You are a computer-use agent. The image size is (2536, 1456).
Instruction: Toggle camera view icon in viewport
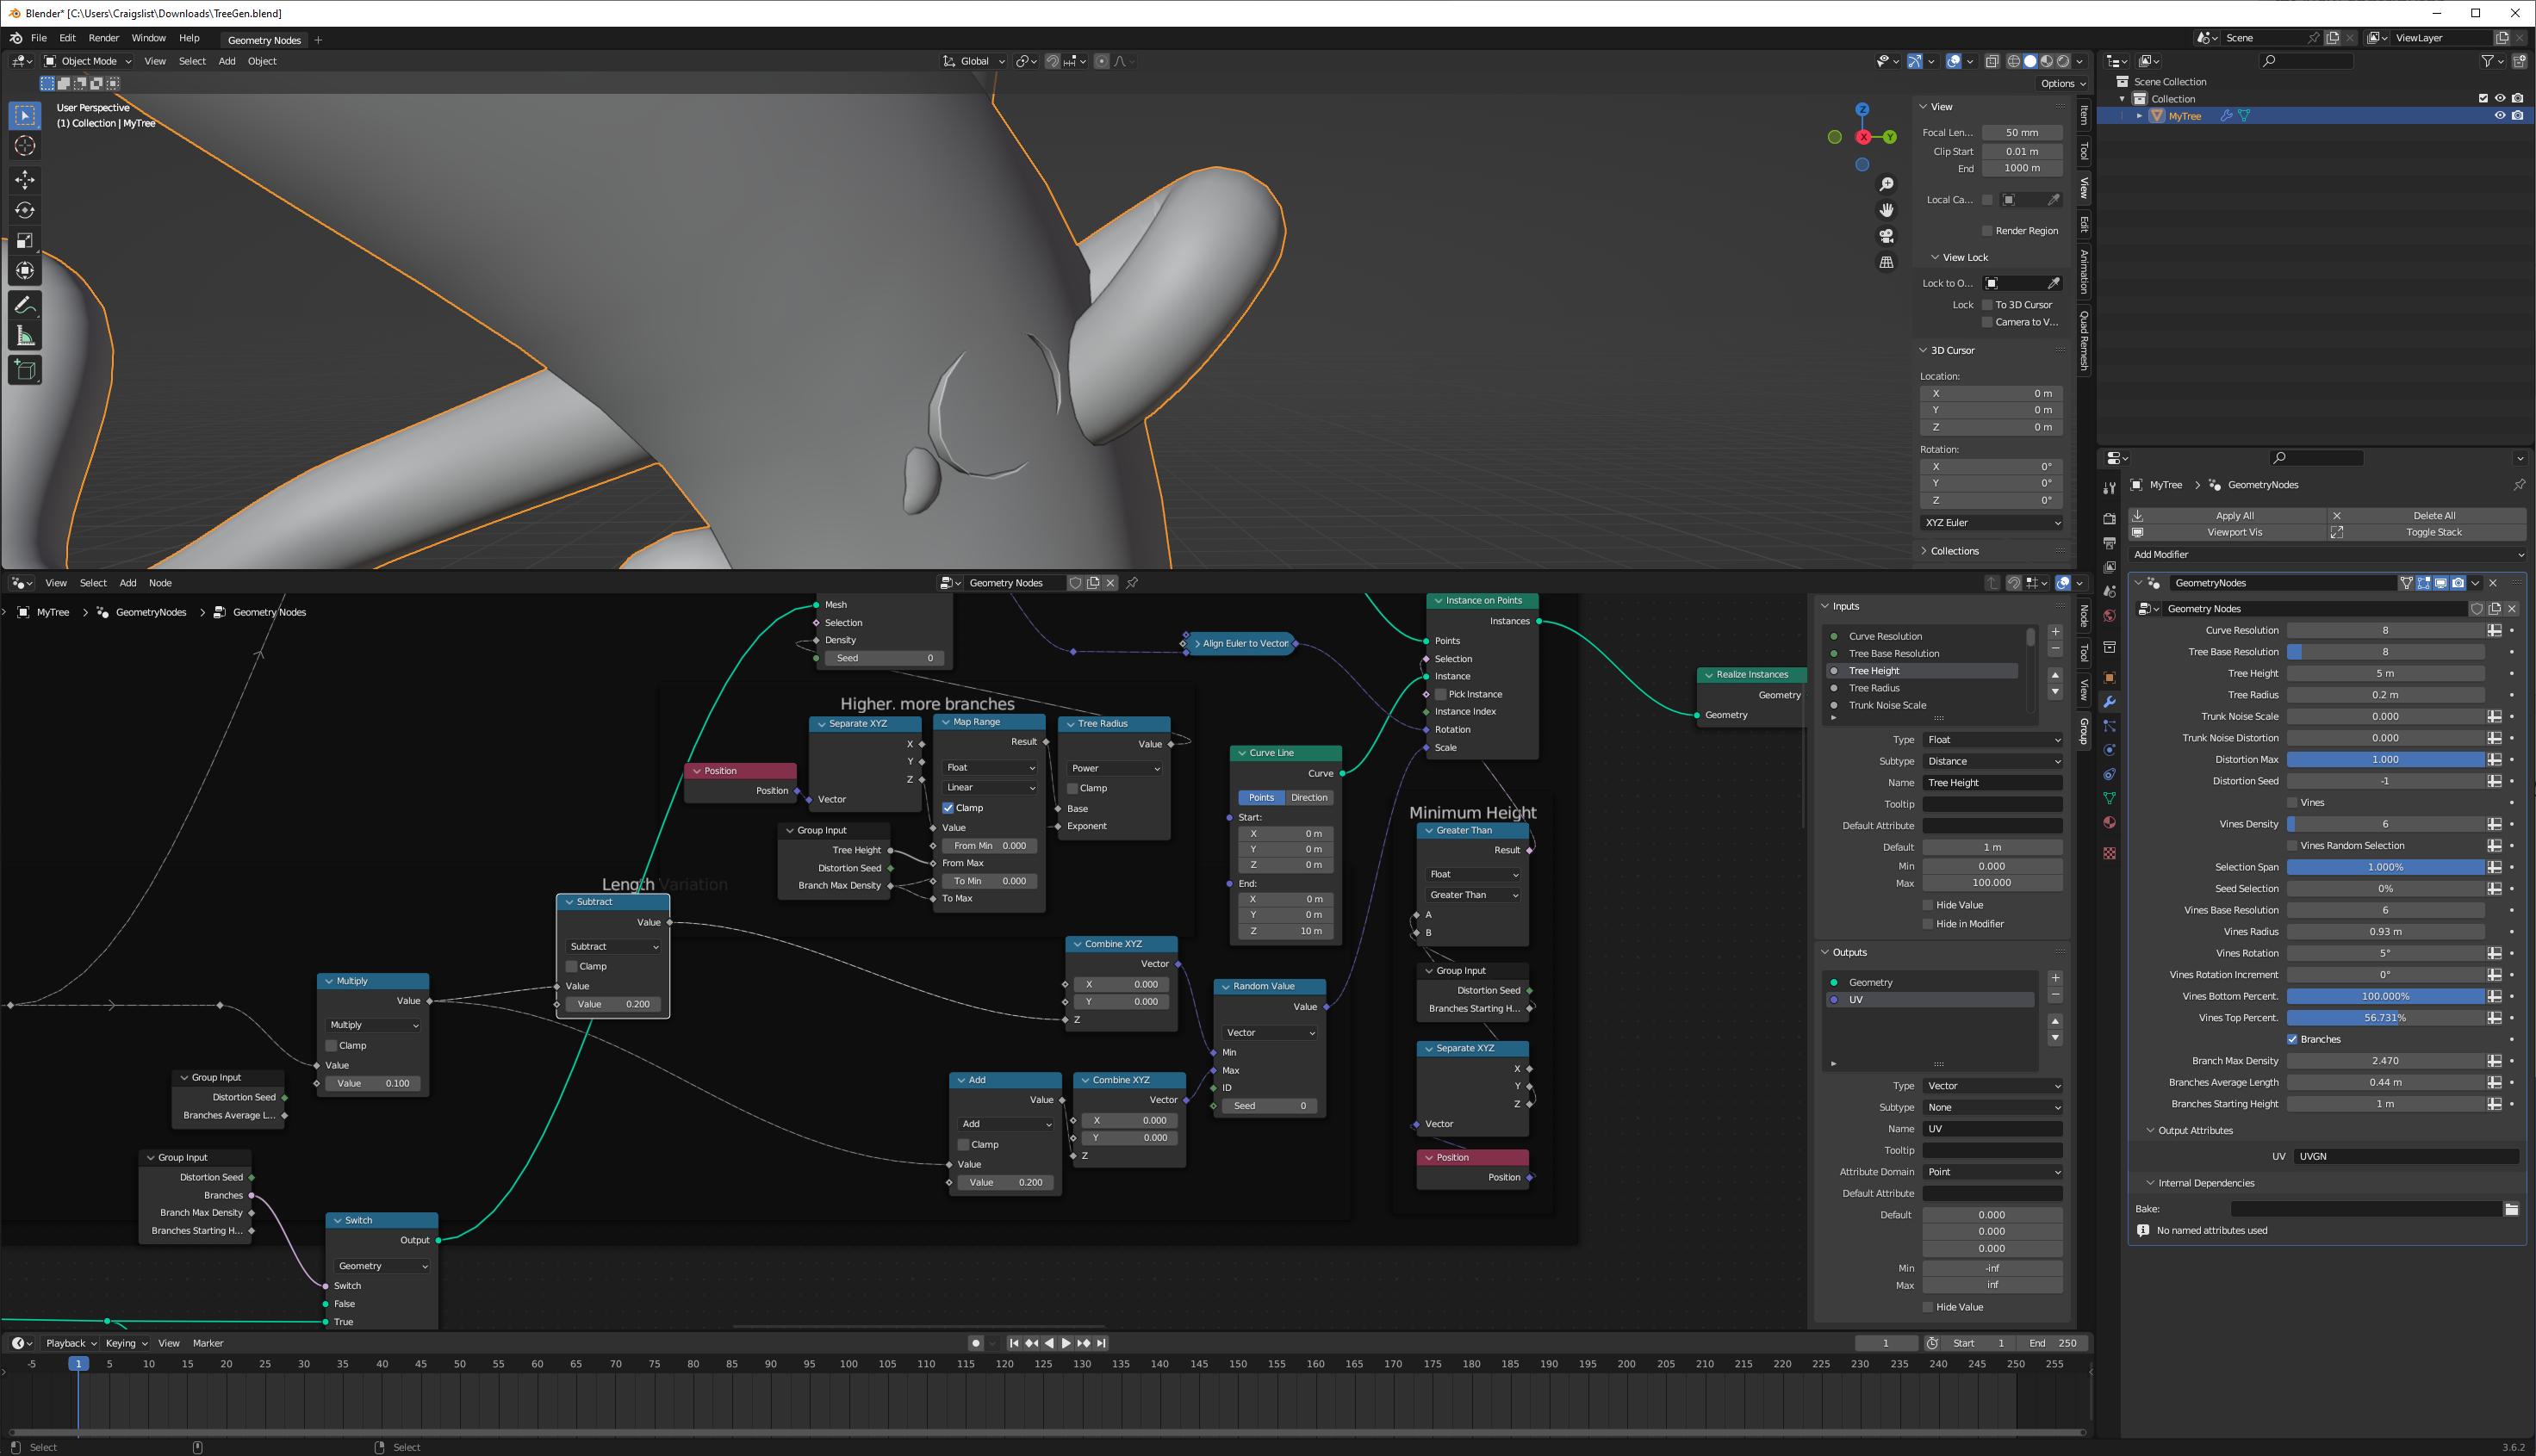click(1886, 236)
